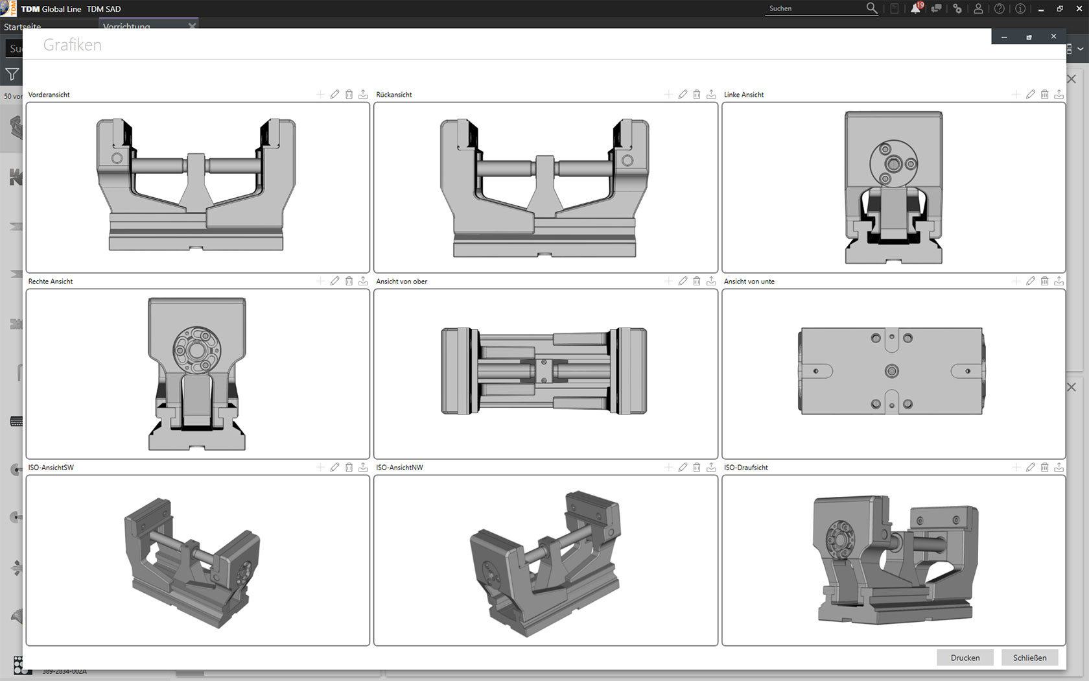
Task: Open the help question mark icon
Action: (1000, 8)
